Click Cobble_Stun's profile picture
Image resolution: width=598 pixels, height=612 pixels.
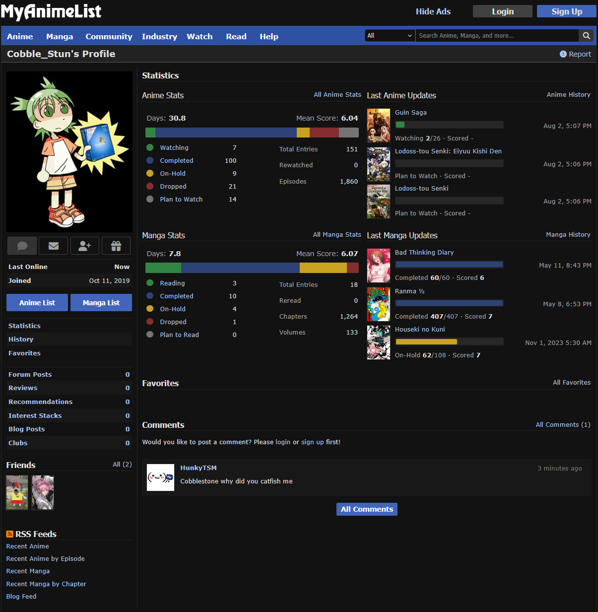(x=69, y=152)
